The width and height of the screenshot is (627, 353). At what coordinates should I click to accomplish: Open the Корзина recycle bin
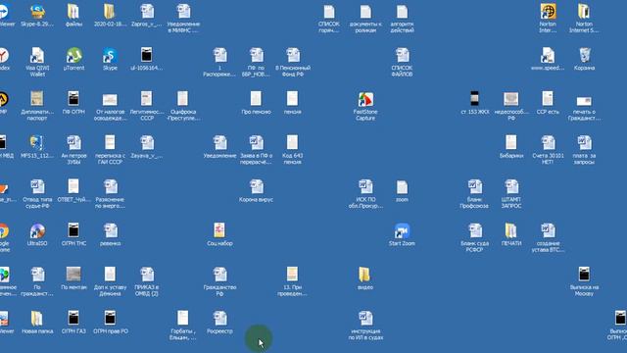click(584, 56)
